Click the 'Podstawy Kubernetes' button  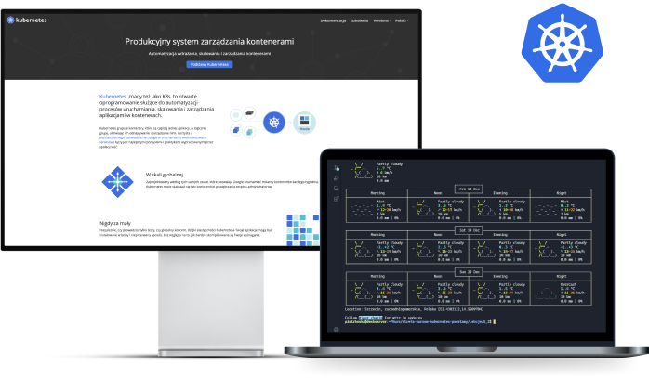[209, 64]
